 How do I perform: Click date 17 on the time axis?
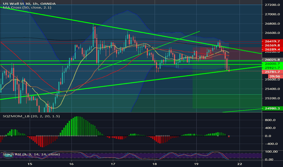pyautogui.click(x=113, y=164)
